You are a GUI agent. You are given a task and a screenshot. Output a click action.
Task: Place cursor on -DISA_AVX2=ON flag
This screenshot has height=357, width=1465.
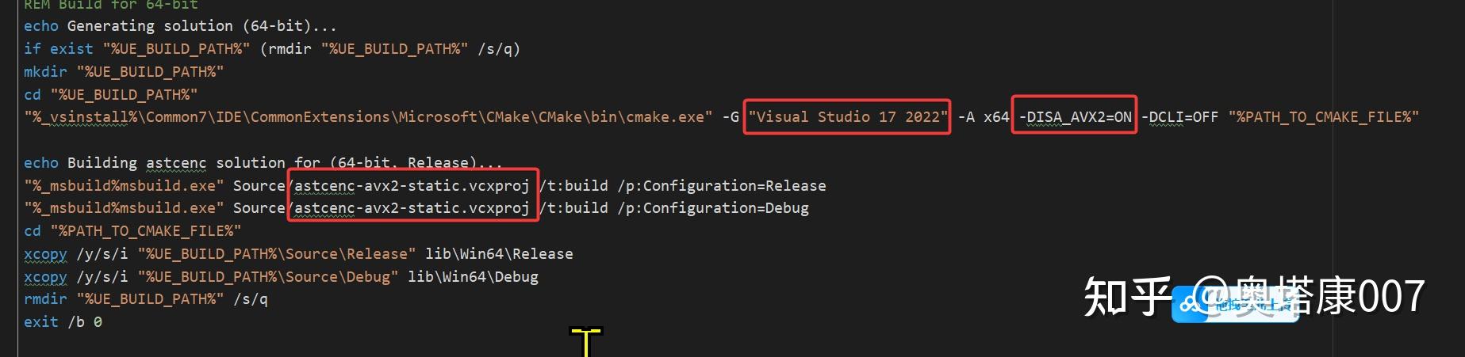(x=1075, y=117)
